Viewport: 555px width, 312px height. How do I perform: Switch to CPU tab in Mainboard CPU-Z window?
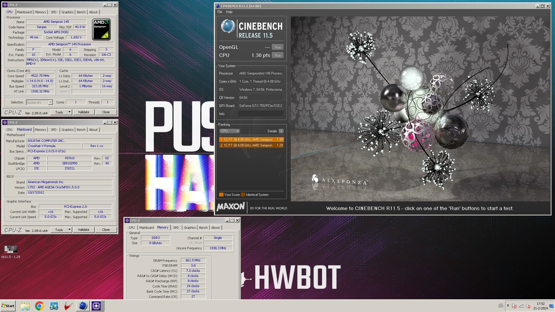tap(10, 130)
